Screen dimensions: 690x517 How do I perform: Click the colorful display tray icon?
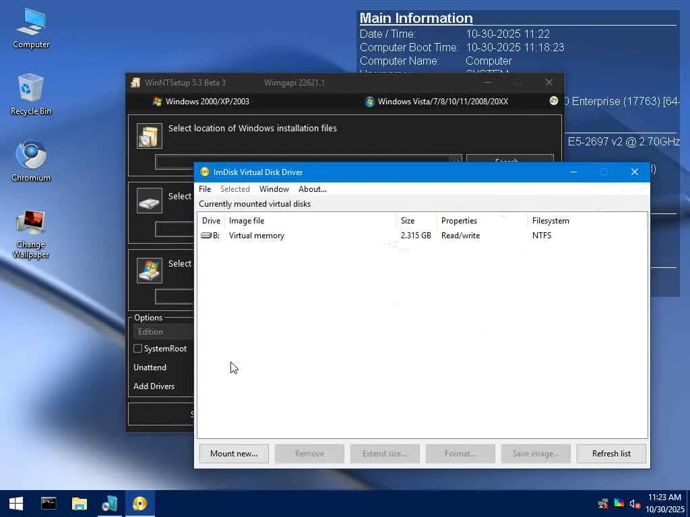pos(619,504)
